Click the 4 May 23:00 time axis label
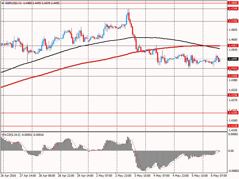The image size is (239, 179). click(180, 175)
